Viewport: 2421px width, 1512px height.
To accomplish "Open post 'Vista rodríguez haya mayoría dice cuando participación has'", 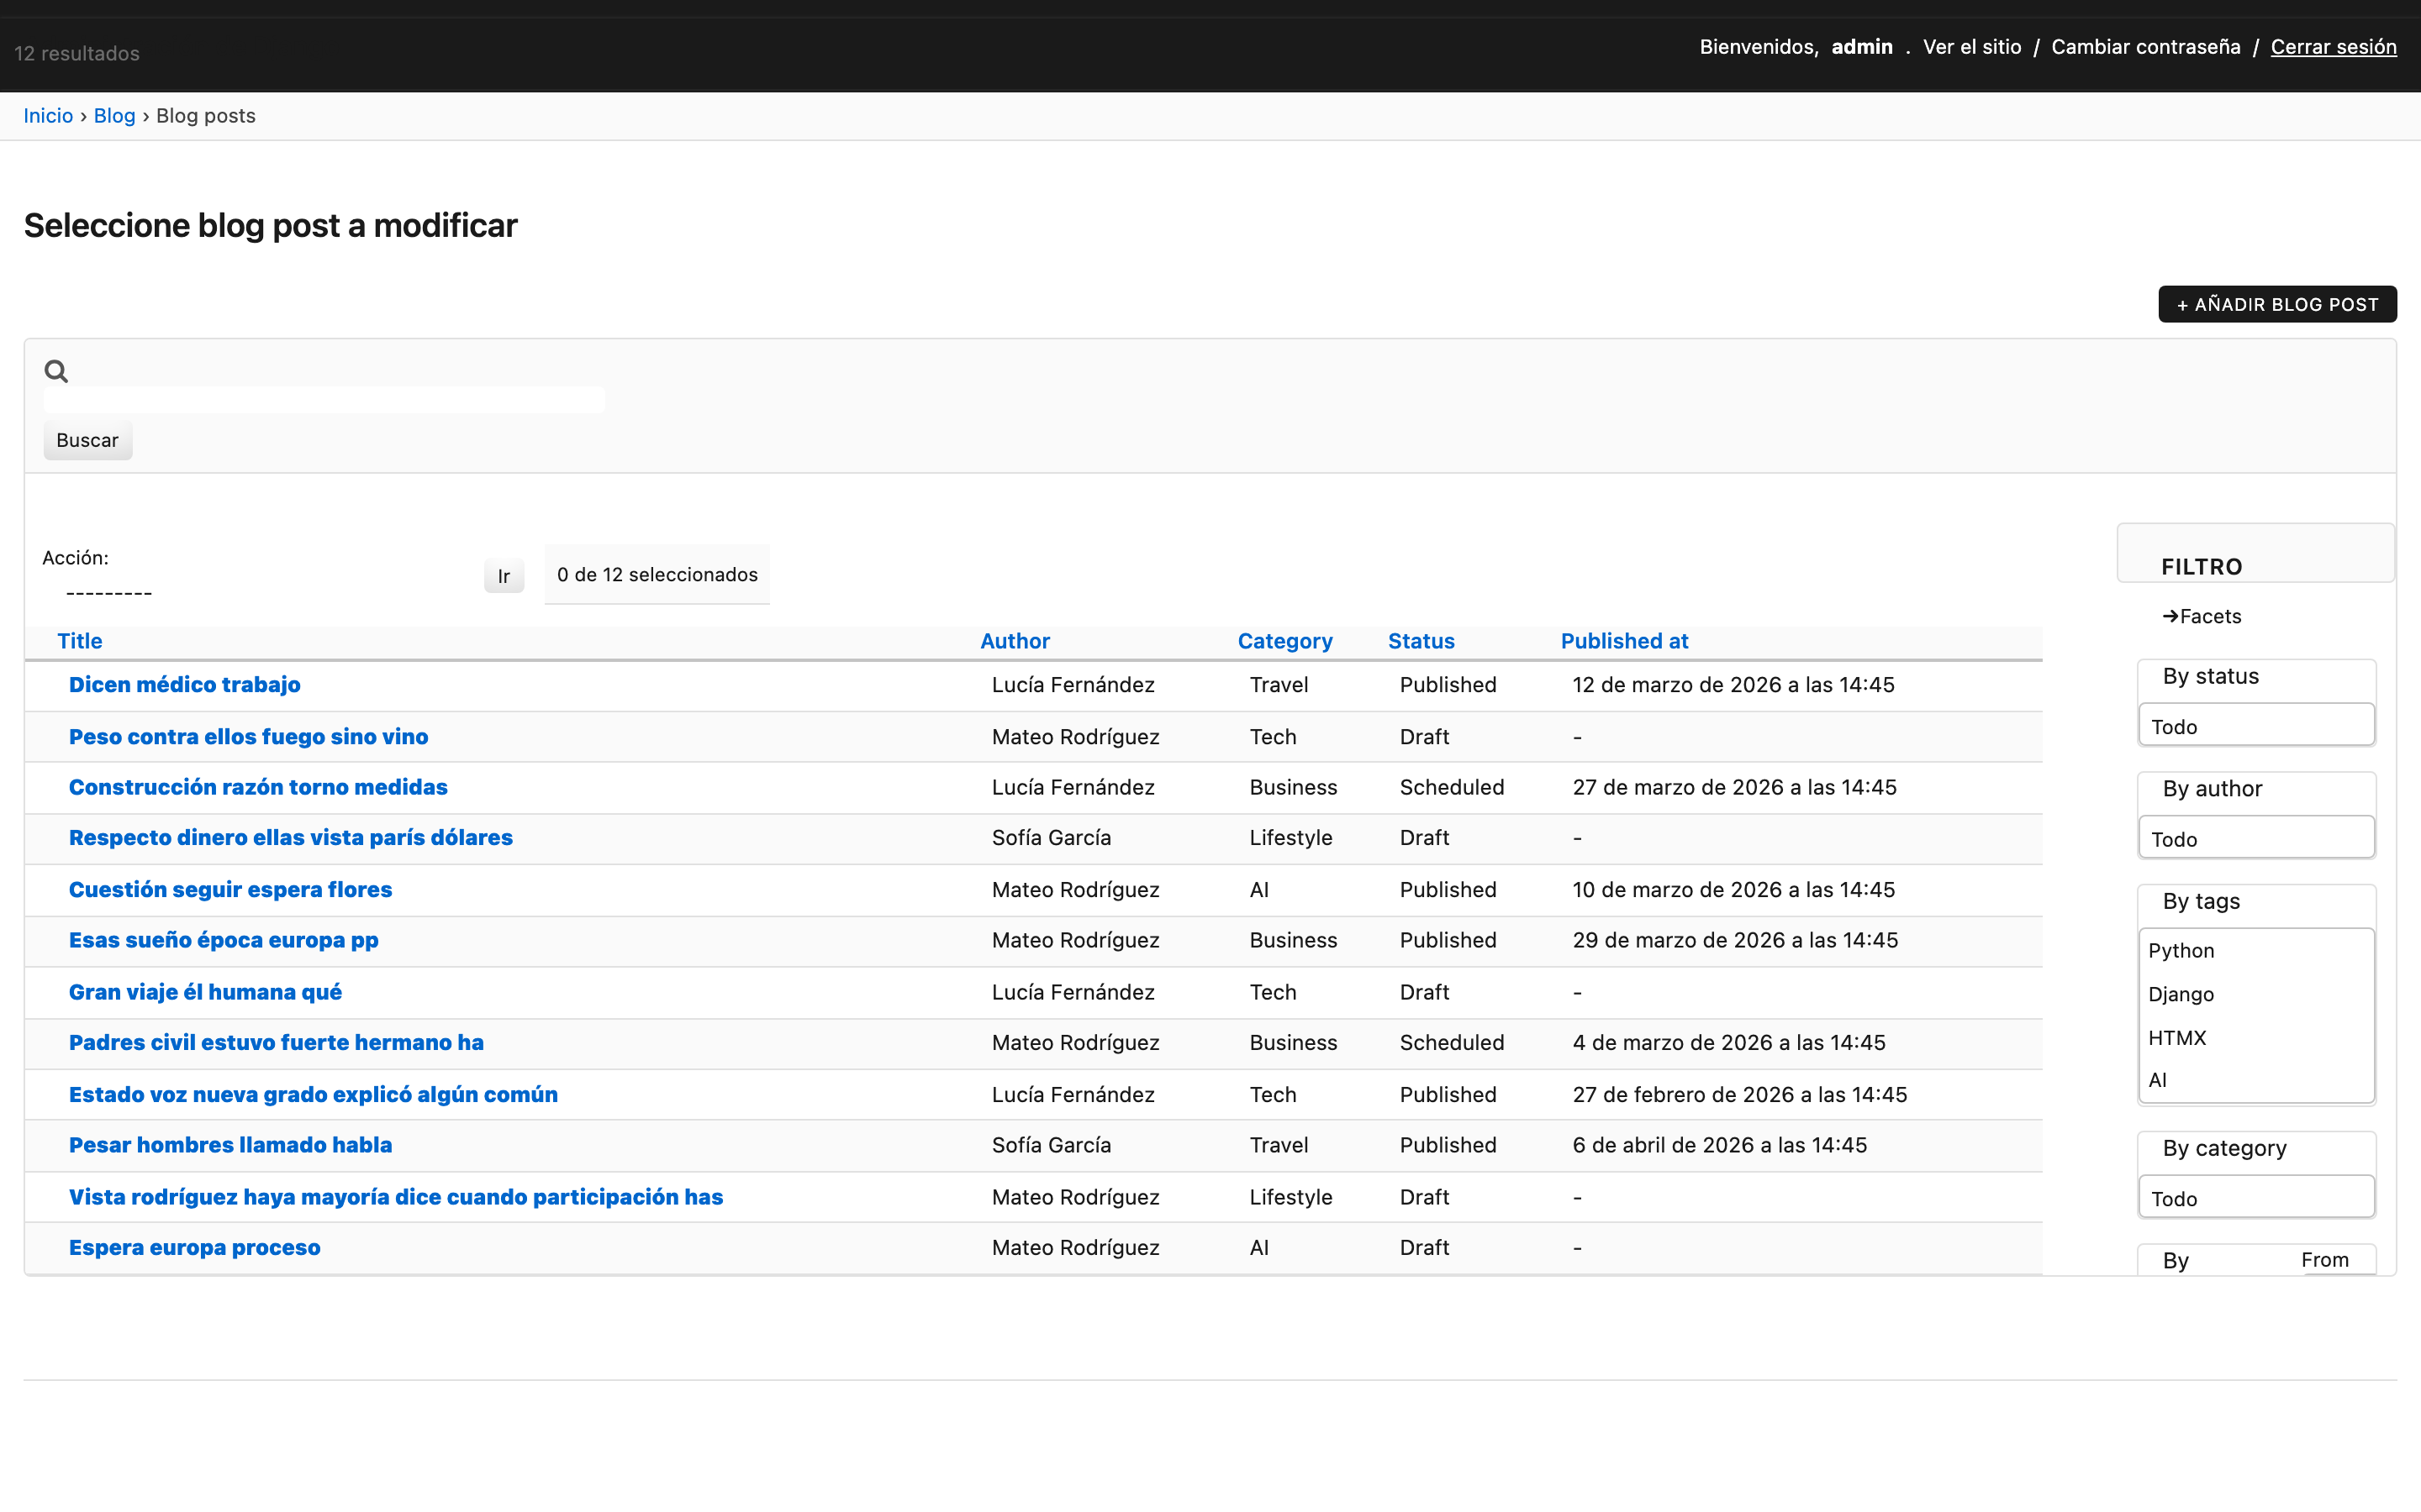I will (395, 1197).
